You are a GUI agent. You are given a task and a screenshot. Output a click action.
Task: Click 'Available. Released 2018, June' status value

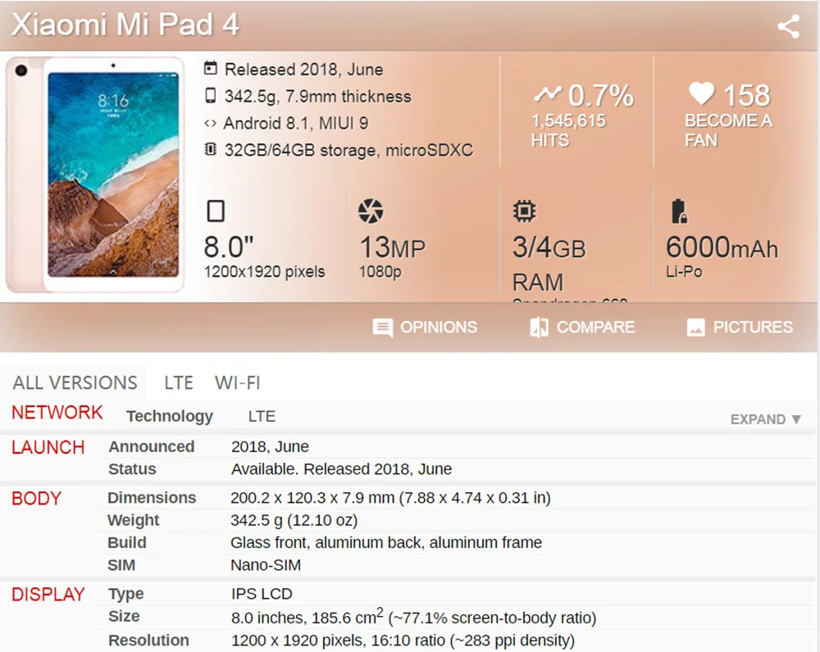pyautogui.click(x=341, y=469)
